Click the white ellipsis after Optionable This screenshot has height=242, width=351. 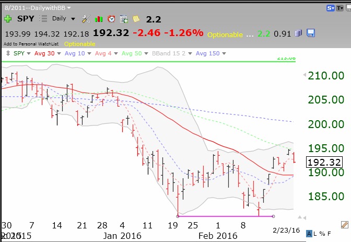pyautogui.click(x=250, y=35)
